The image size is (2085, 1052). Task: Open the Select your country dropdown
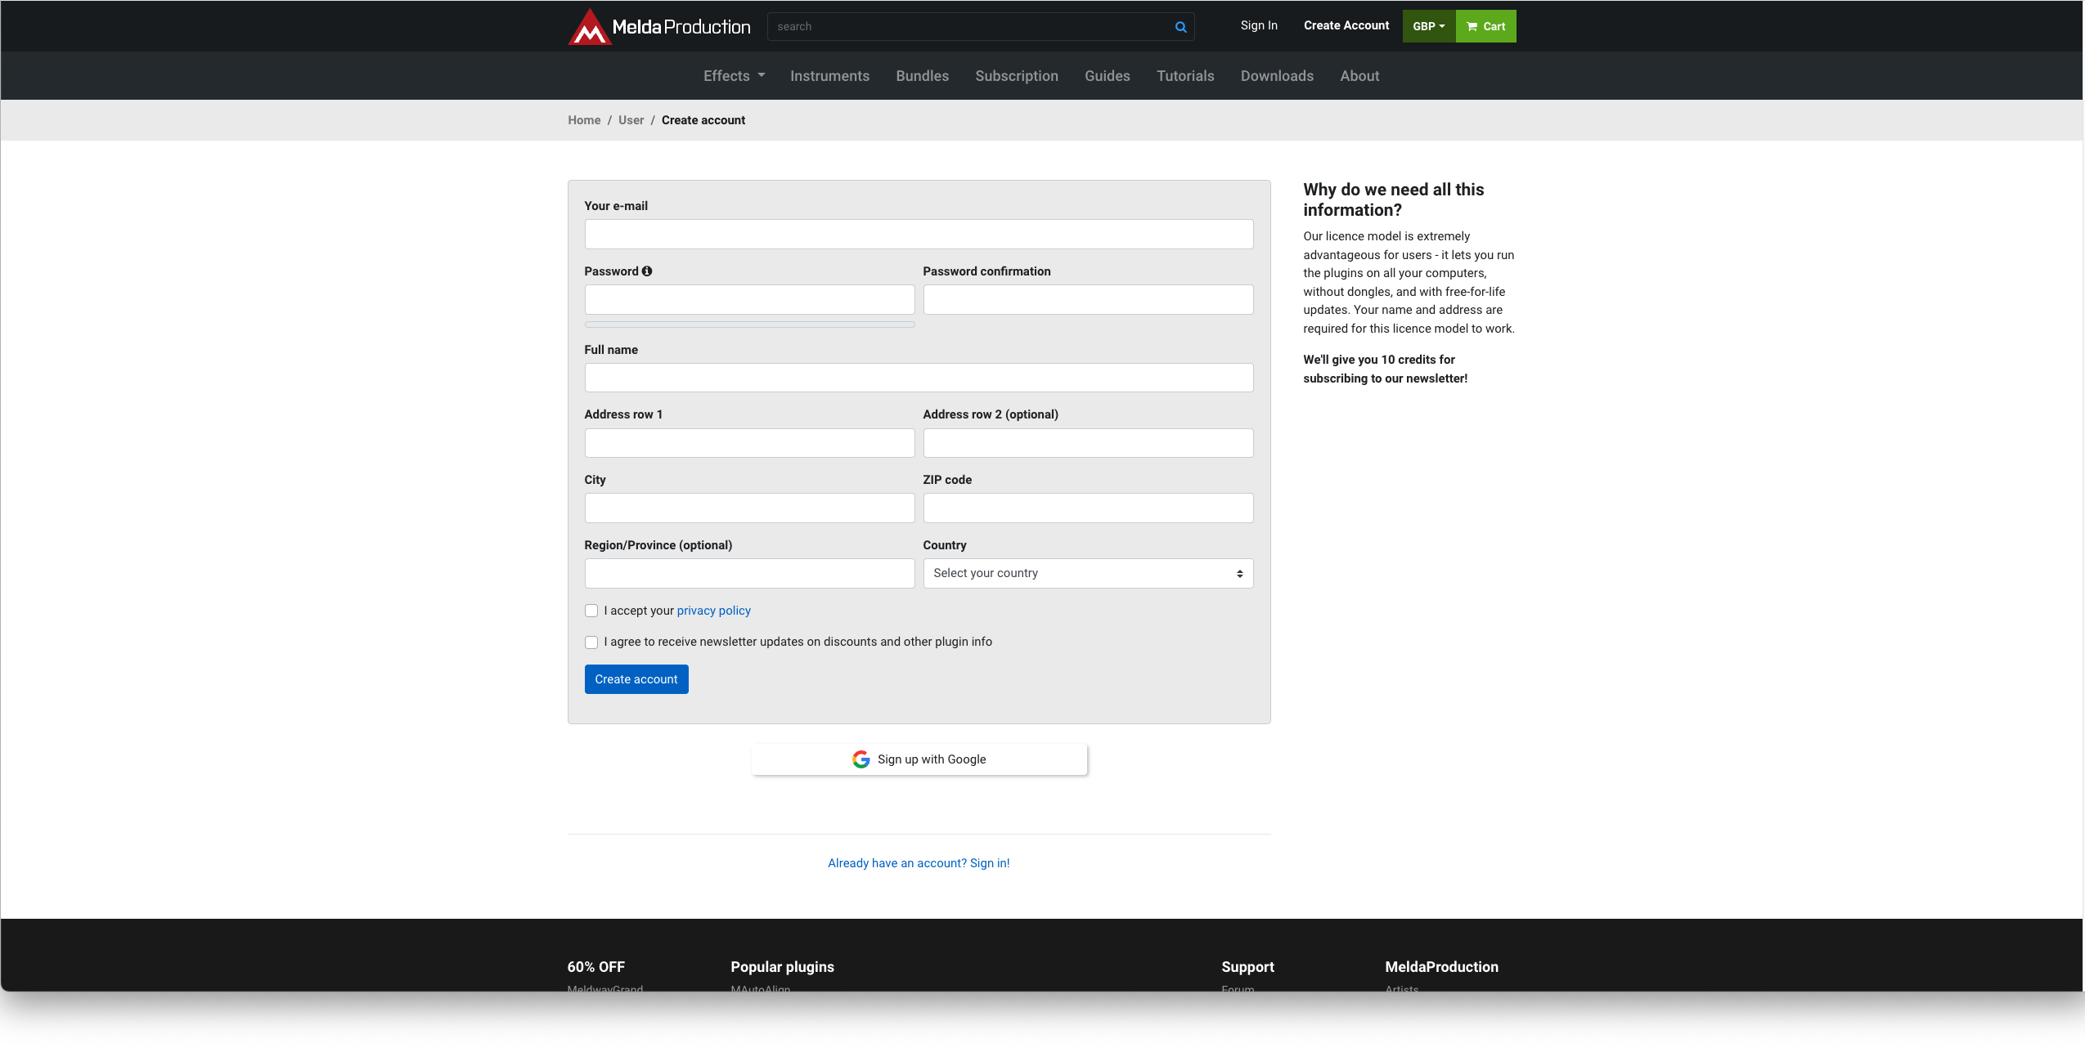coord(1087,574)
